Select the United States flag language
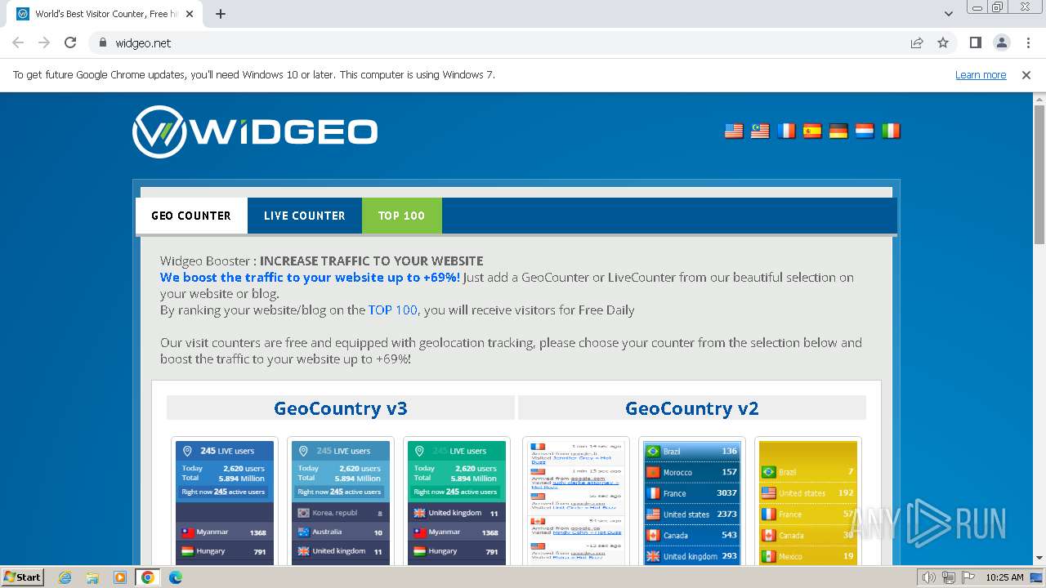 coord(734,131)
